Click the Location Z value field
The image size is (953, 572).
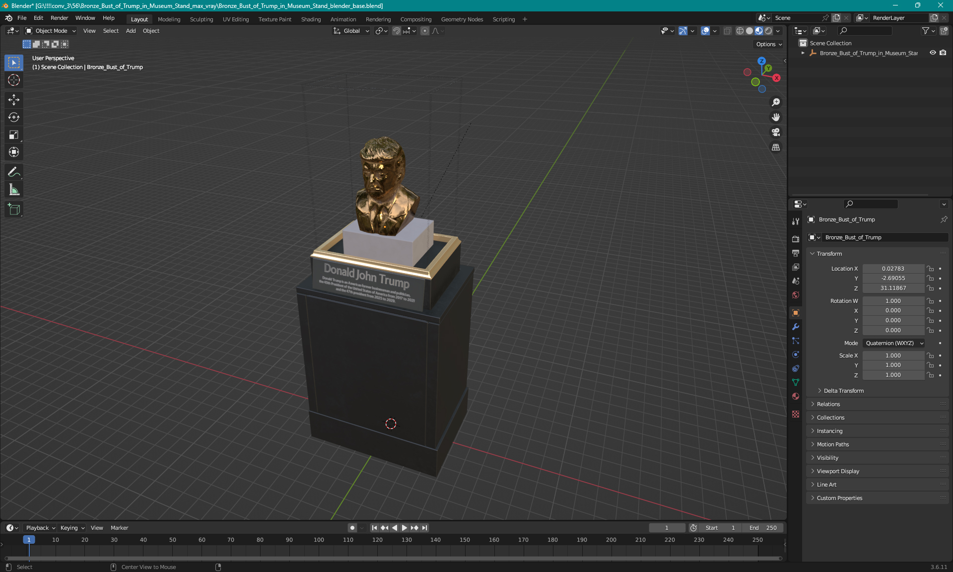[893, 288]
